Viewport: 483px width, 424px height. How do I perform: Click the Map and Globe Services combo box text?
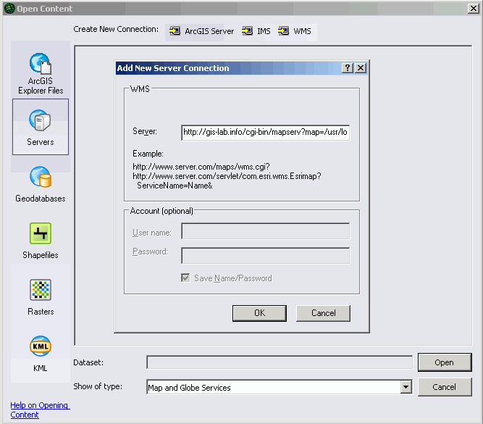pyautogui.click(x=189, y=388)
